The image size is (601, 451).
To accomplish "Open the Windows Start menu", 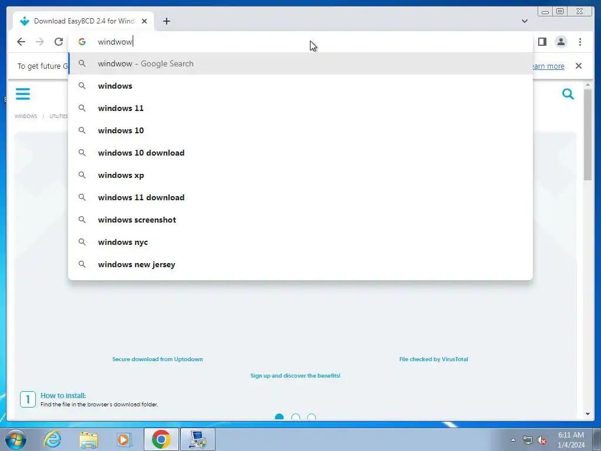I will click(16, 439).
